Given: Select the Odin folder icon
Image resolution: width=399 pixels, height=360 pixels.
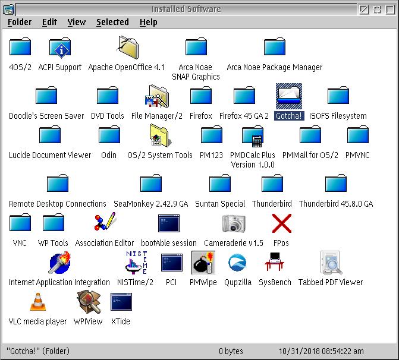Looking at the screenshot, I should [109, 134].
